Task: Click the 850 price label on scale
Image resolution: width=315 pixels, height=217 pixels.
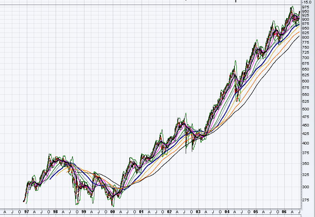Action: tap(305, 28)
